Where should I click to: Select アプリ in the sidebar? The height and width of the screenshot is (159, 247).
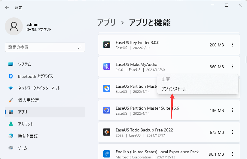click(x=45, y=112)
